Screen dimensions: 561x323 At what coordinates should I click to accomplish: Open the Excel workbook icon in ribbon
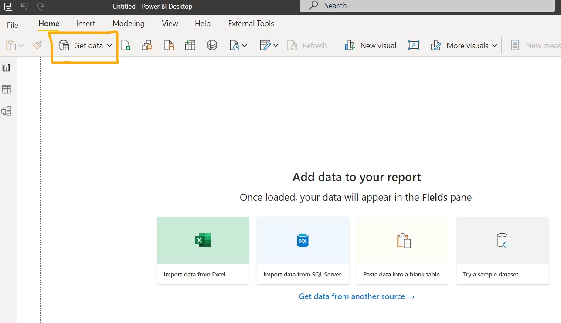[x=126, y=45]
